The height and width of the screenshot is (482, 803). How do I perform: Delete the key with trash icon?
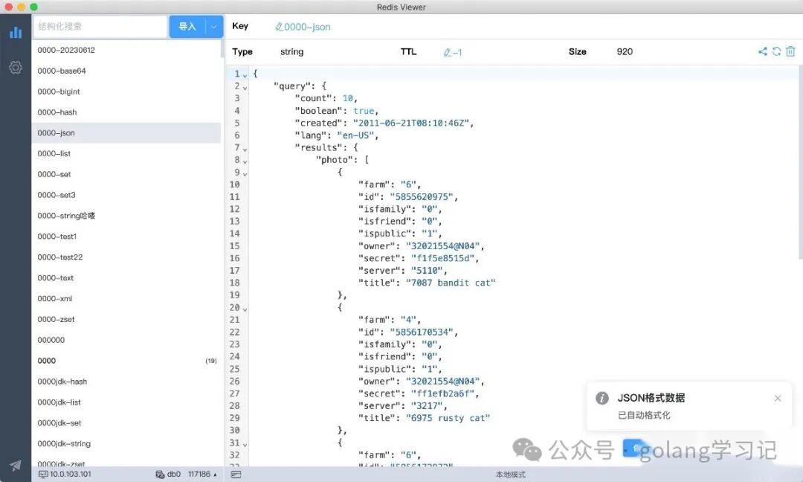point(790,51)
